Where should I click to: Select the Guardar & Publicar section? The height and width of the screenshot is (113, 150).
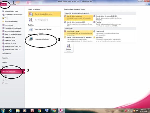click(x=12, y=71)
